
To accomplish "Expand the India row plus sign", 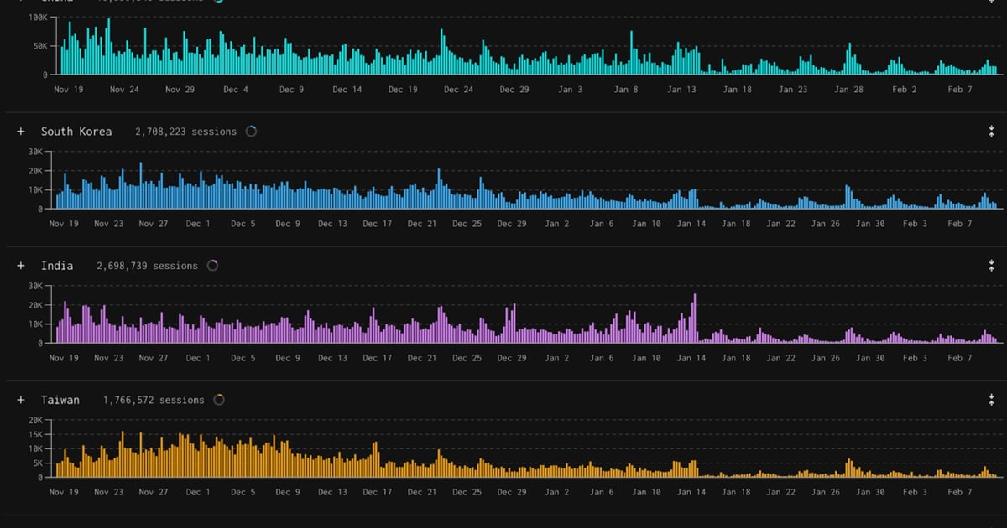I will click(21, 266).
